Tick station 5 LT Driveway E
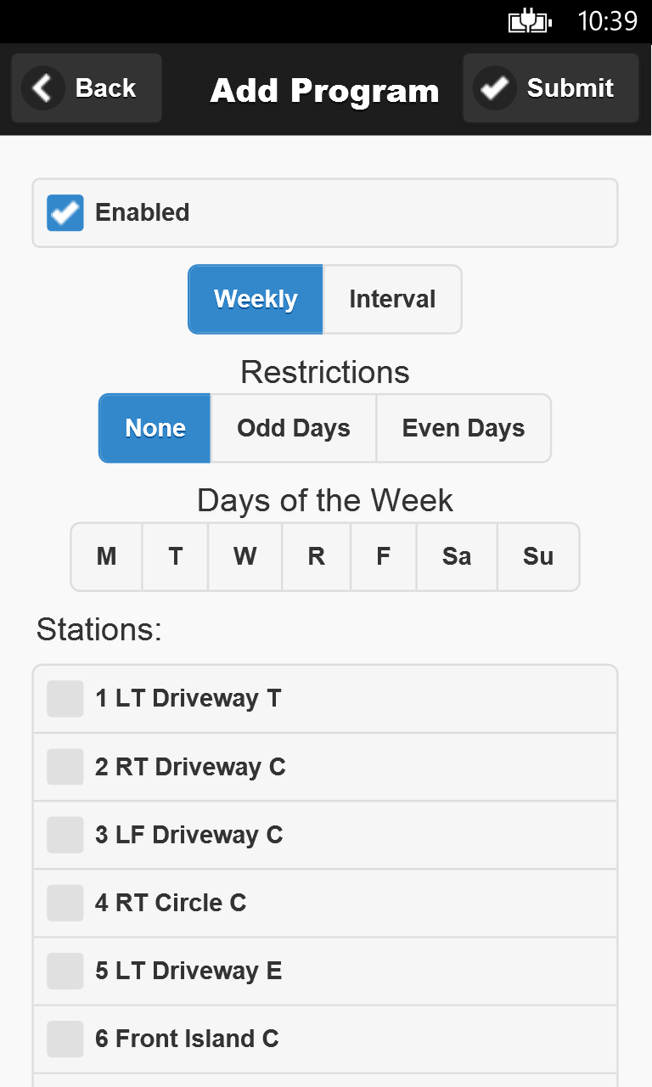The height and width of the screenshot is (1087, 652). coord(65,971)
